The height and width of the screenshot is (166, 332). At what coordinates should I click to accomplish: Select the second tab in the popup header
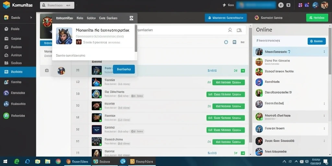[80, 18]
